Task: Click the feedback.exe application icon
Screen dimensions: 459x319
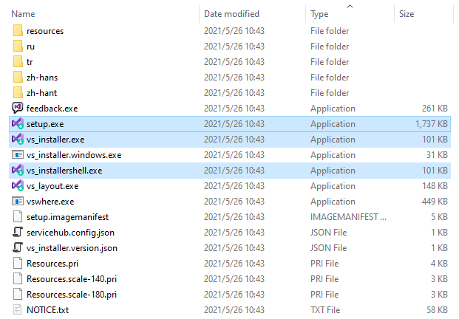Action: [x=18, y=109]
